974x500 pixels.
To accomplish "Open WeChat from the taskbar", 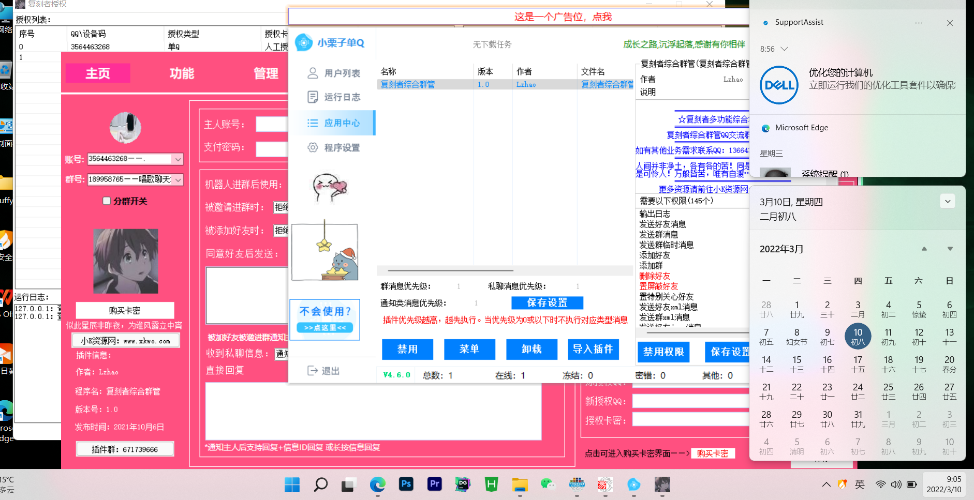I will tap(548, 484).
